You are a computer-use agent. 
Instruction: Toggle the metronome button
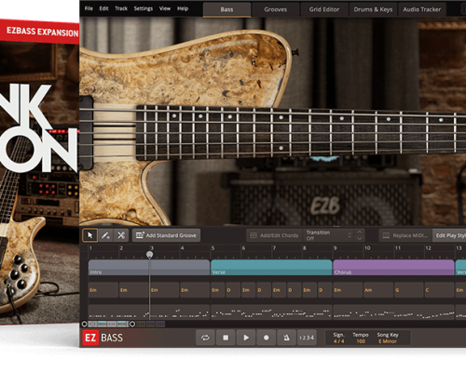click(286, 338)
